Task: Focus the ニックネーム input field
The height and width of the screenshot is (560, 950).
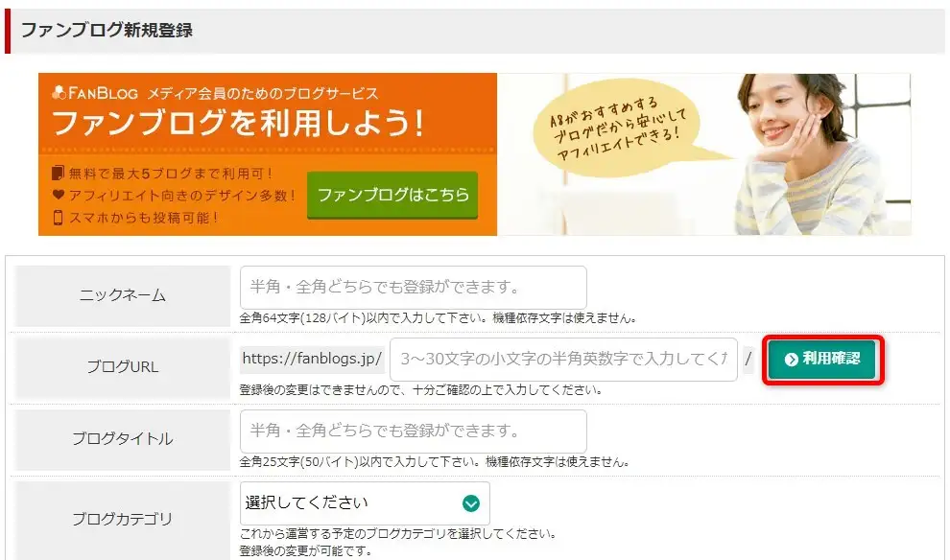Action: click(x=414, y=287)
